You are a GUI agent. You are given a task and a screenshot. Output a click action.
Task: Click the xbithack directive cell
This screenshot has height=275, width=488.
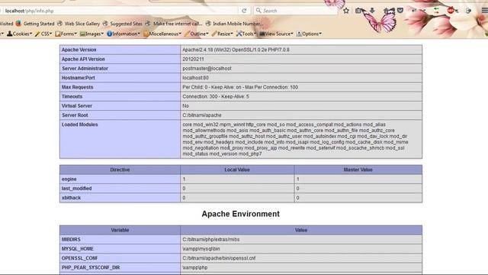coord(120,198)
